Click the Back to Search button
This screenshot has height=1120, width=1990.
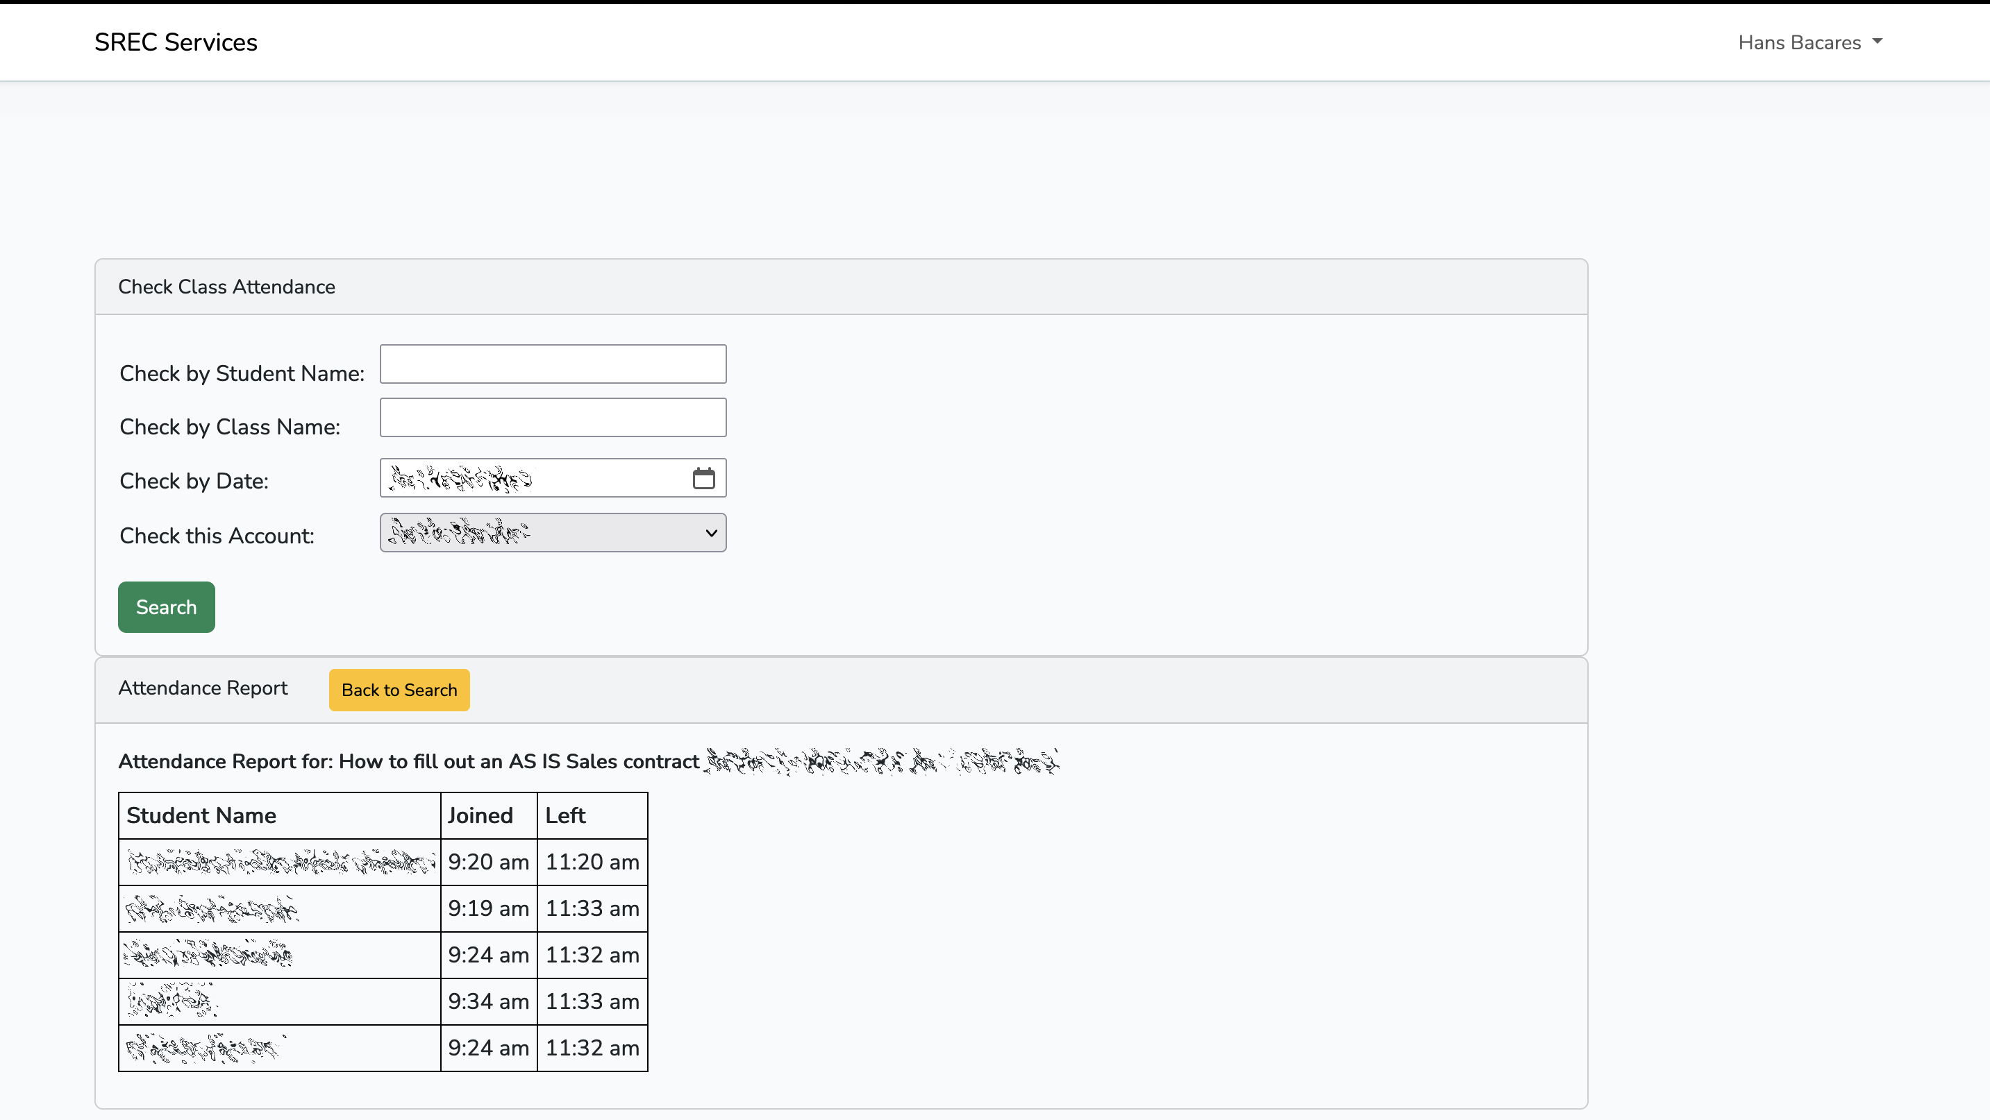399,690
